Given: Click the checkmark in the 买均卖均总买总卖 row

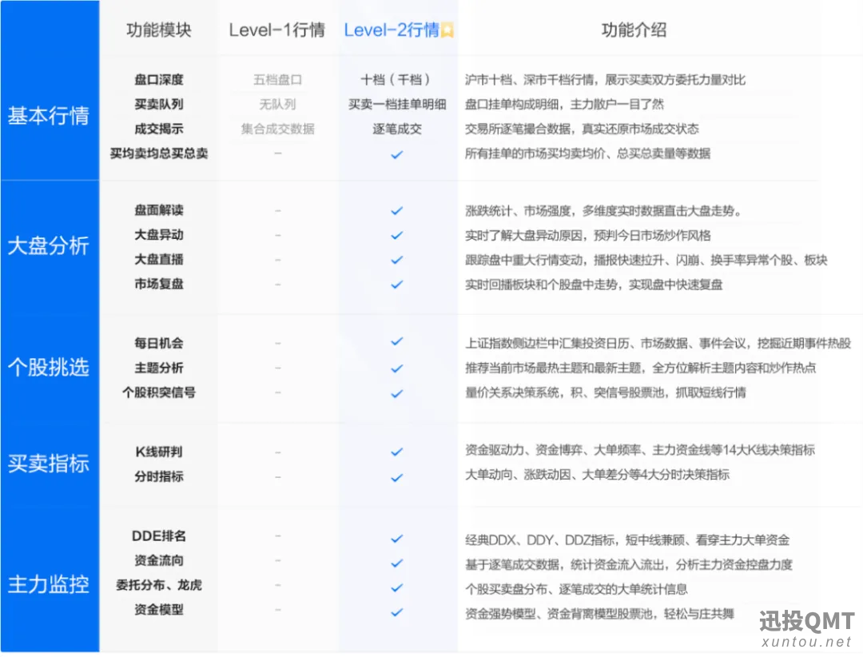Looking at the screenshot, I should [396, 154].
